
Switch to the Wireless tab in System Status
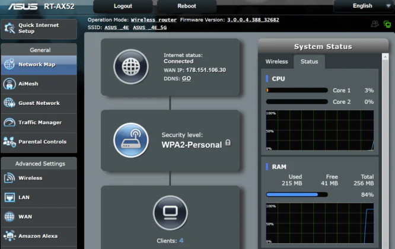(x=276, y=62)
